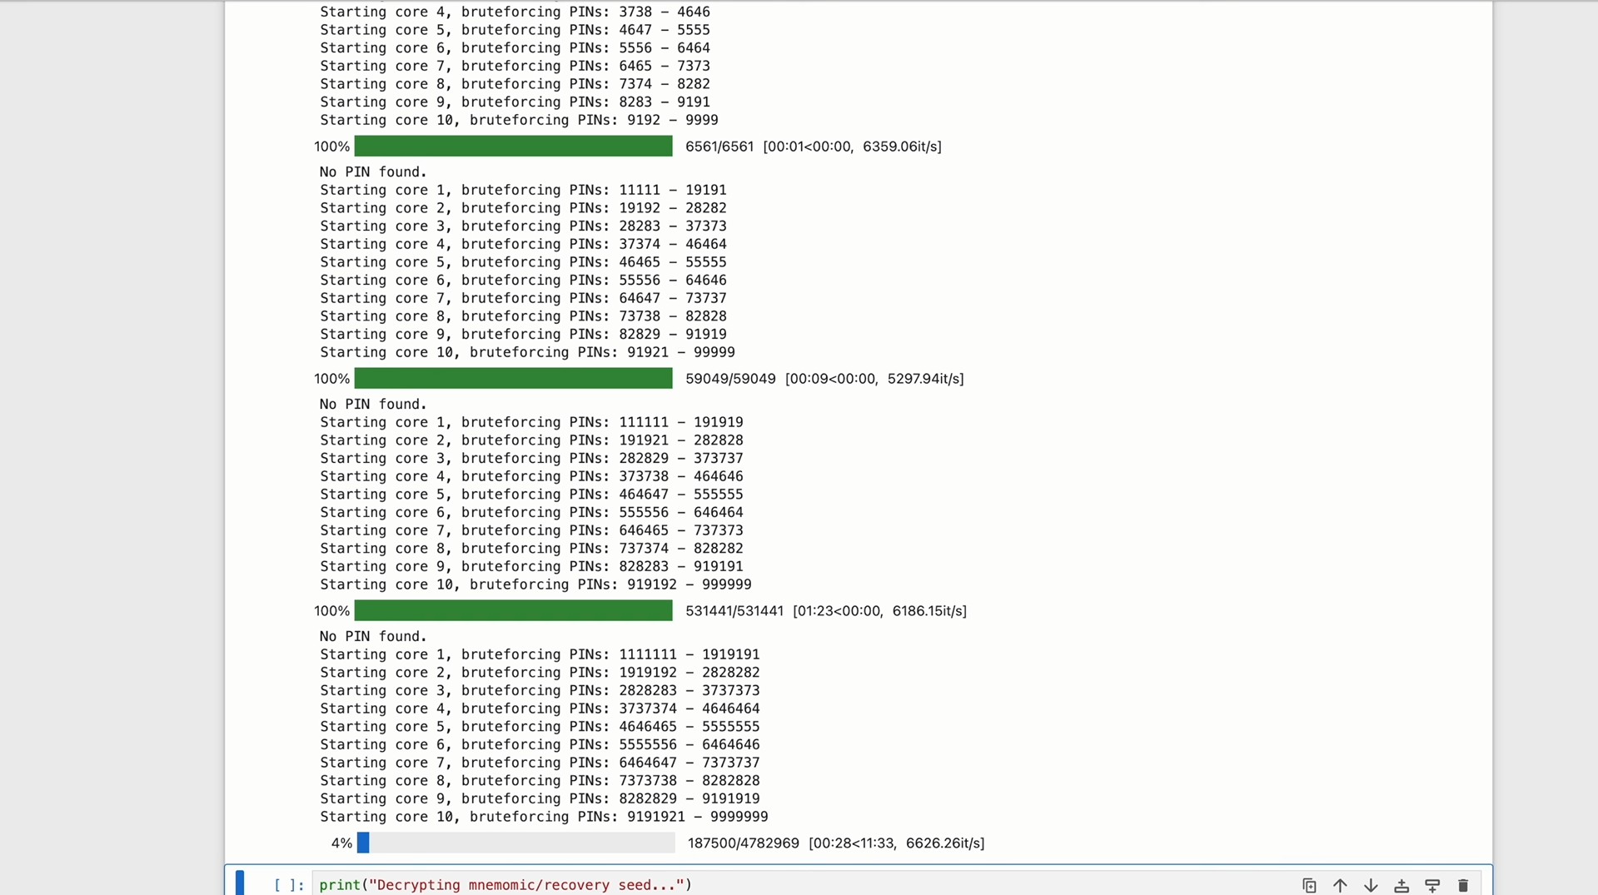The image size is (1598, 895).
Task: Click the 'print' keyword in the code cell
Action: tap(340, 885)
